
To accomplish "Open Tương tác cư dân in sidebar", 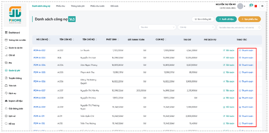I will click(x=15, y=40).
